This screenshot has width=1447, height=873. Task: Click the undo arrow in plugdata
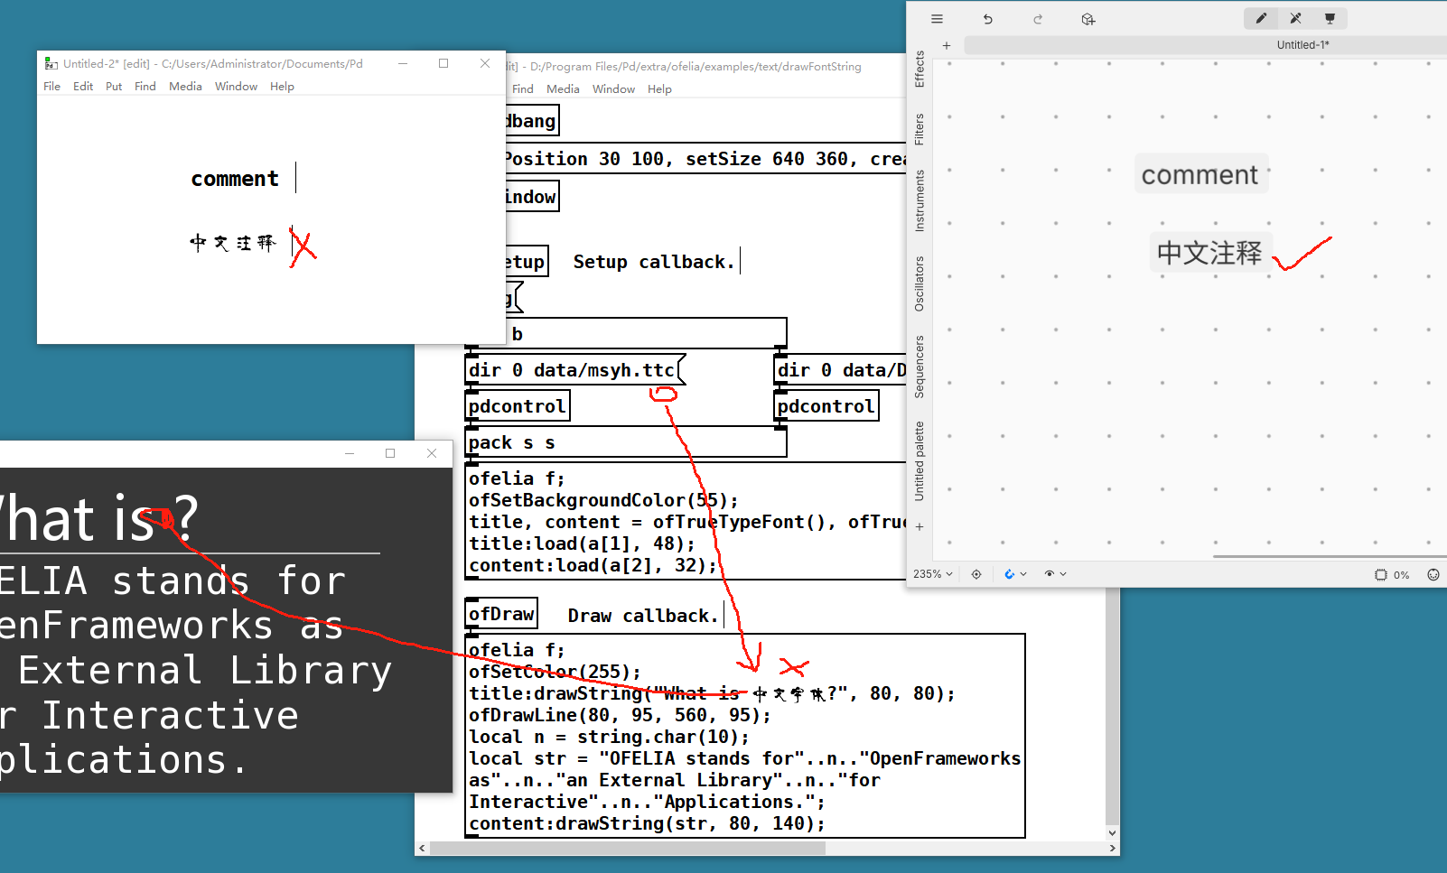(988, 19)
